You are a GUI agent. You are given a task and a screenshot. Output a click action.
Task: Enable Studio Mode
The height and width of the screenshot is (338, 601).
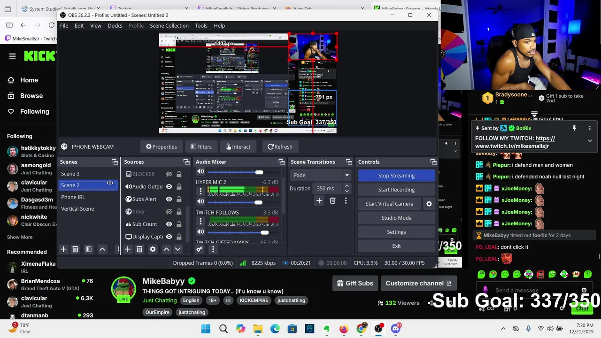(396, 218)
